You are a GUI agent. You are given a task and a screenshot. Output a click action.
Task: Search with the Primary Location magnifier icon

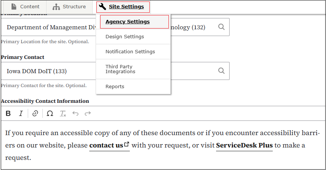221,27
